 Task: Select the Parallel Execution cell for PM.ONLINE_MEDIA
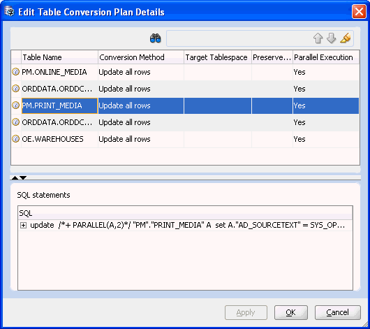click(x=326, y=72)
